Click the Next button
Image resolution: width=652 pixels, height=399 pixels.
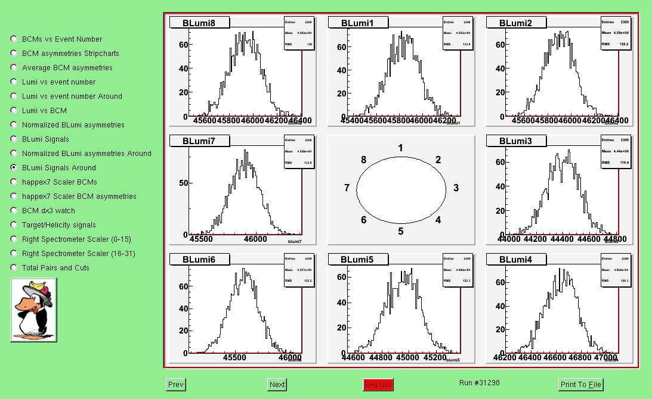277,385
